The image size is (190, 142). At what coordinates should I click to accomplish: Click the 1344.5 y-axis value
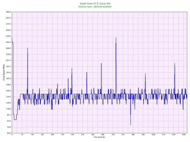(x=9, y=97)
